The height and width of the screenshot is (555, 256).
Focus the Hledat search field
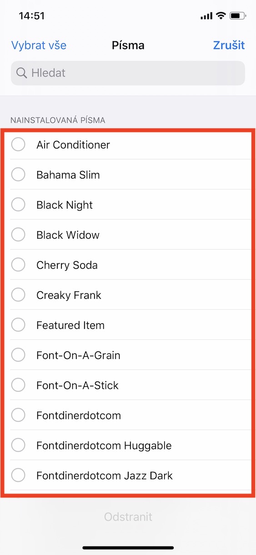pyautogui.click(x=128, y=73)
